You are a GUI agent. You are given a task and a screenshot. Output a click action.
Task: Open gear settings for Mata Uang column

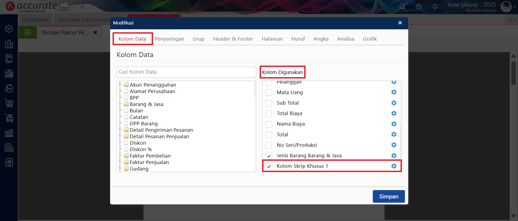394,92
